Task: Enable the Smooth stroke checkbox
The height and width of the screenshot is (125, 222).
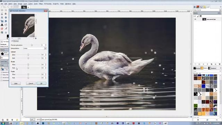Action: pos(1,78)
